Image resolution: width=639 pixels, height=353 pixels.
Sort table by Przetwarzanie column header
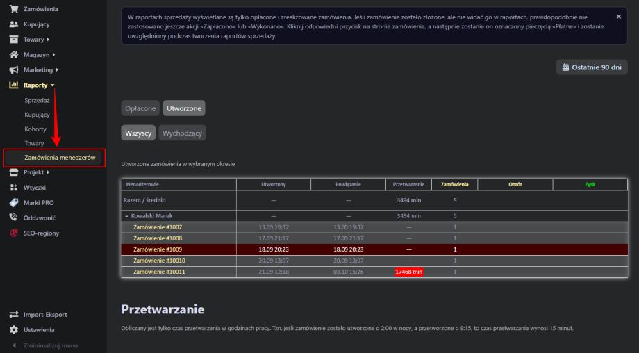[408, 185]
